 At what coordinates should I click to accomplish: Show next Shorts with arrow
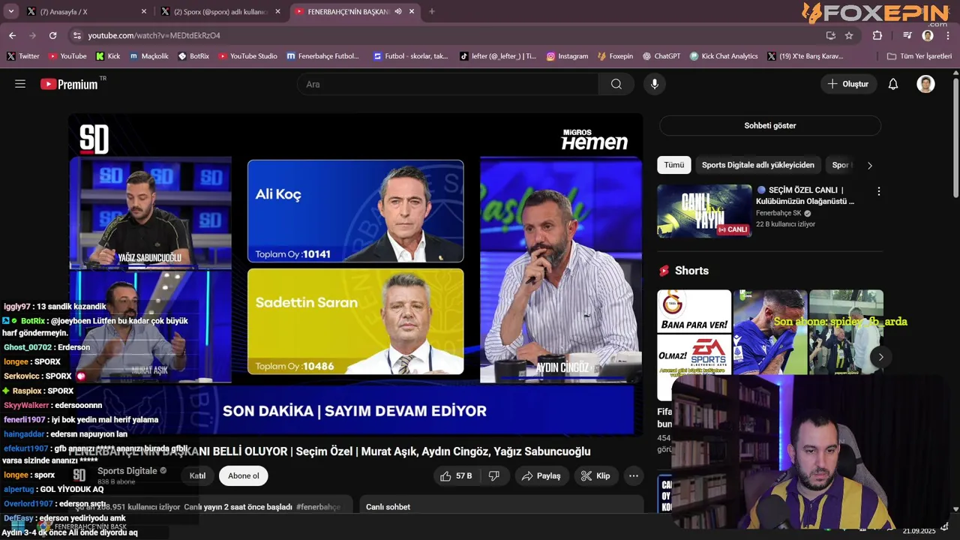click(880, 356)
